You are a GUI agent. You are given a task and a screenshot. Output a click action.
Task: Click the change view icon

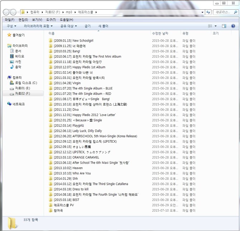click(x=210, y=26)
